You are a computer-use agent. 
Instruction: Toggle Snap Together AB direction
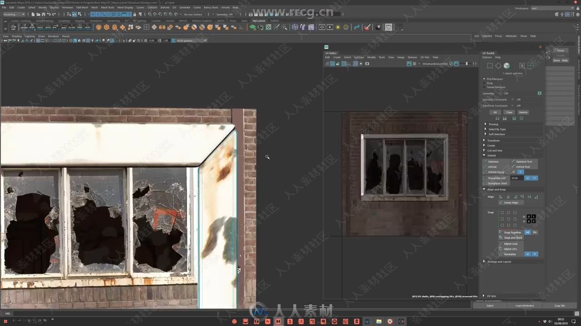[527, 232]
